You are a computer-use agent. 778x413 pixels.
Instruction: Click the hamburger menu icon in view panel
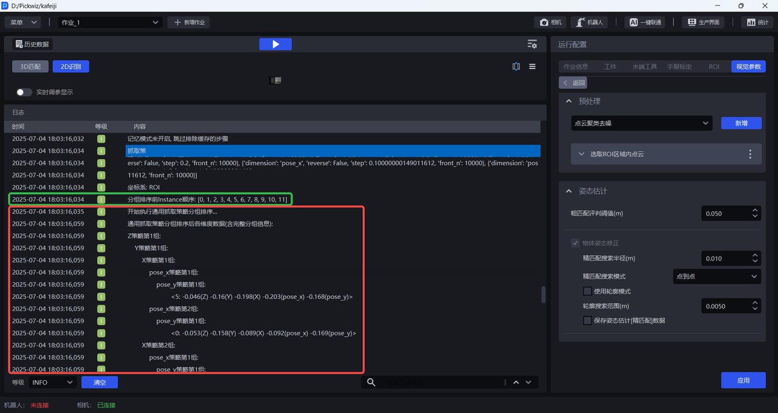(x=532, y=67)
